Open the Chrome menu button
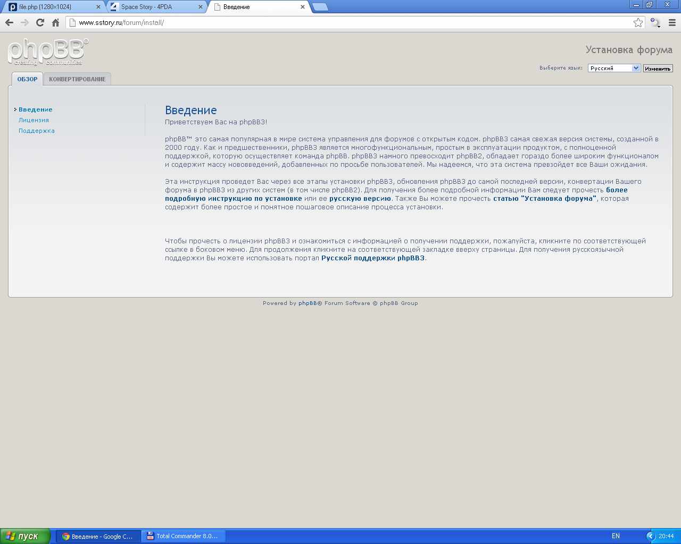The height and width of the screenshot is (544, 681). click(x=672, y=22)
